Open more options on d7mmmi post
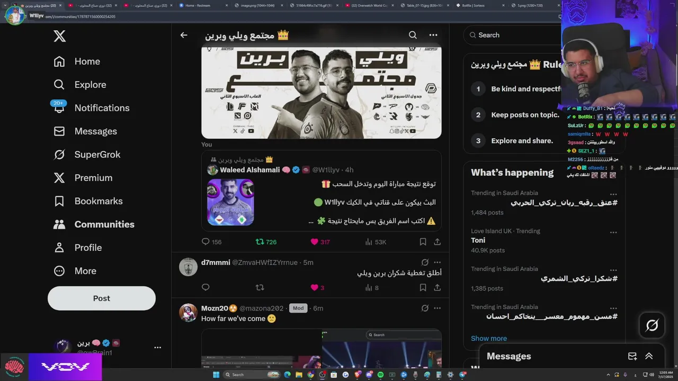This screenshot has width=678, height=381. pyautogui.click(x=438, y=262)
